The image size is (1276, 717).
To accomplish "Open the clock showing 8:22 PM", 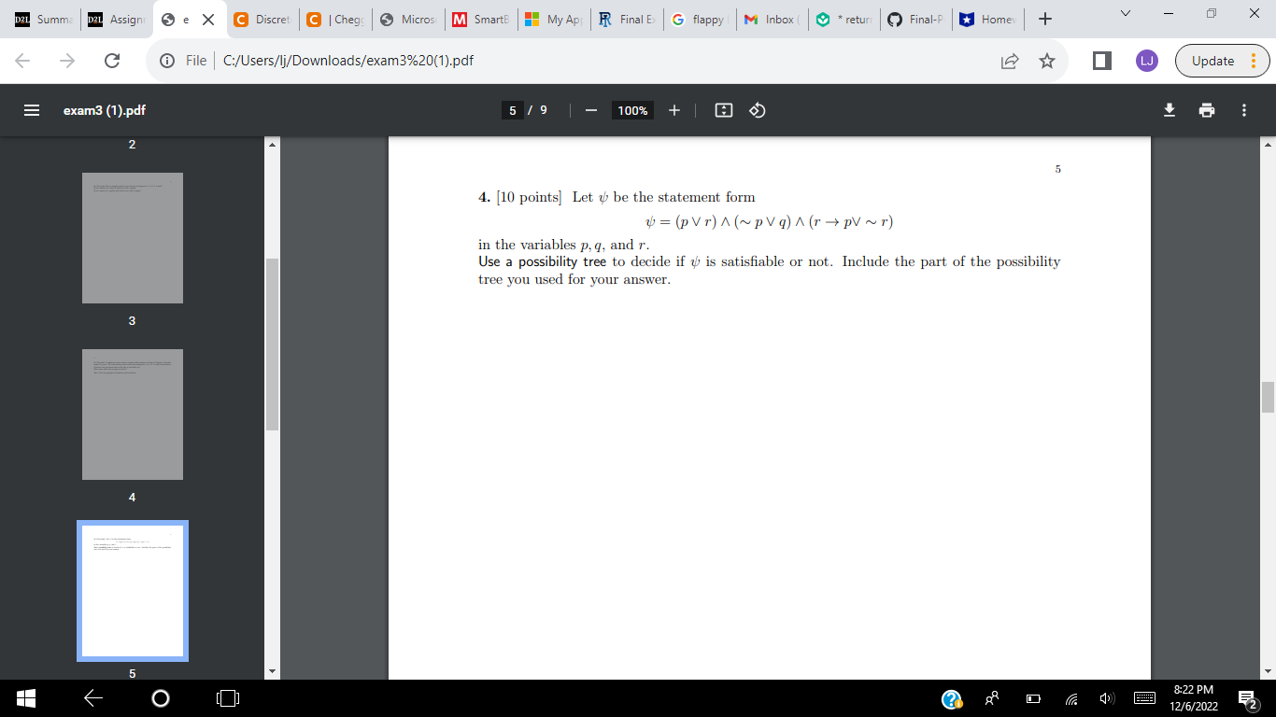I will click(1193, 697).
